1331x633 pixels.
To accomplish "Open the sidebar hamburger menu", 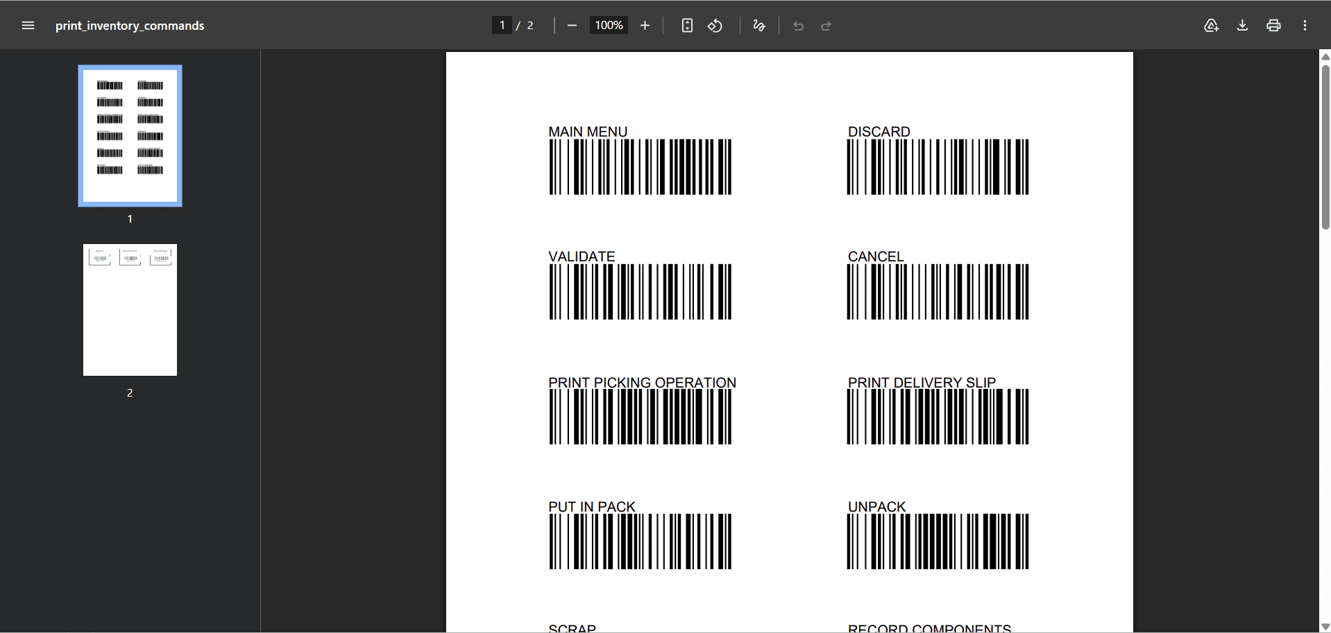I will point(28,25).
